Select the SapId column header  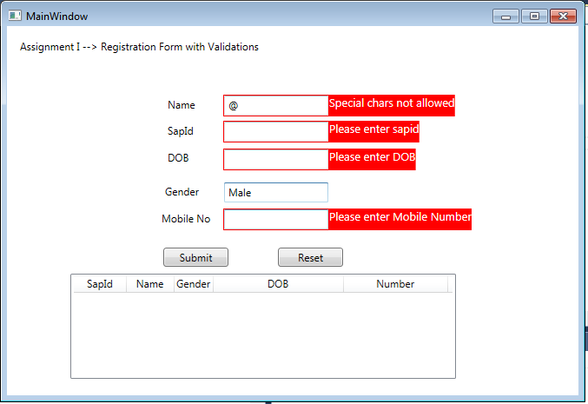pyautogui.click(x=100, y=284)
